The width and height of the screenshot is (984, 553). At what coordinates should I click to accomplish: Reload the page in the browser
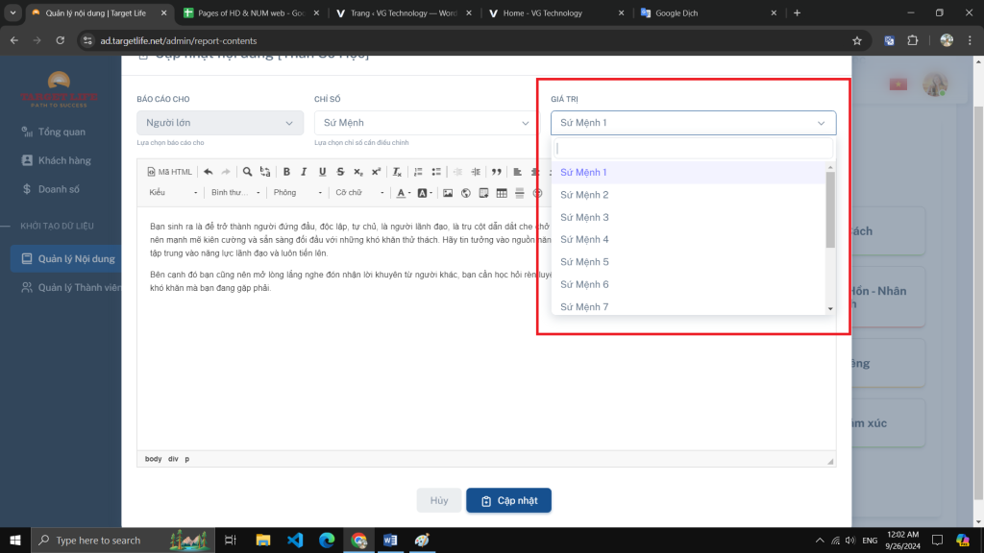[x=61, y=40]
